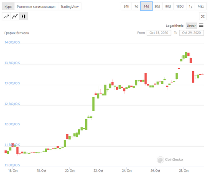
Task: Switch chart scale to Linear
Action: [x=191, y=26]
